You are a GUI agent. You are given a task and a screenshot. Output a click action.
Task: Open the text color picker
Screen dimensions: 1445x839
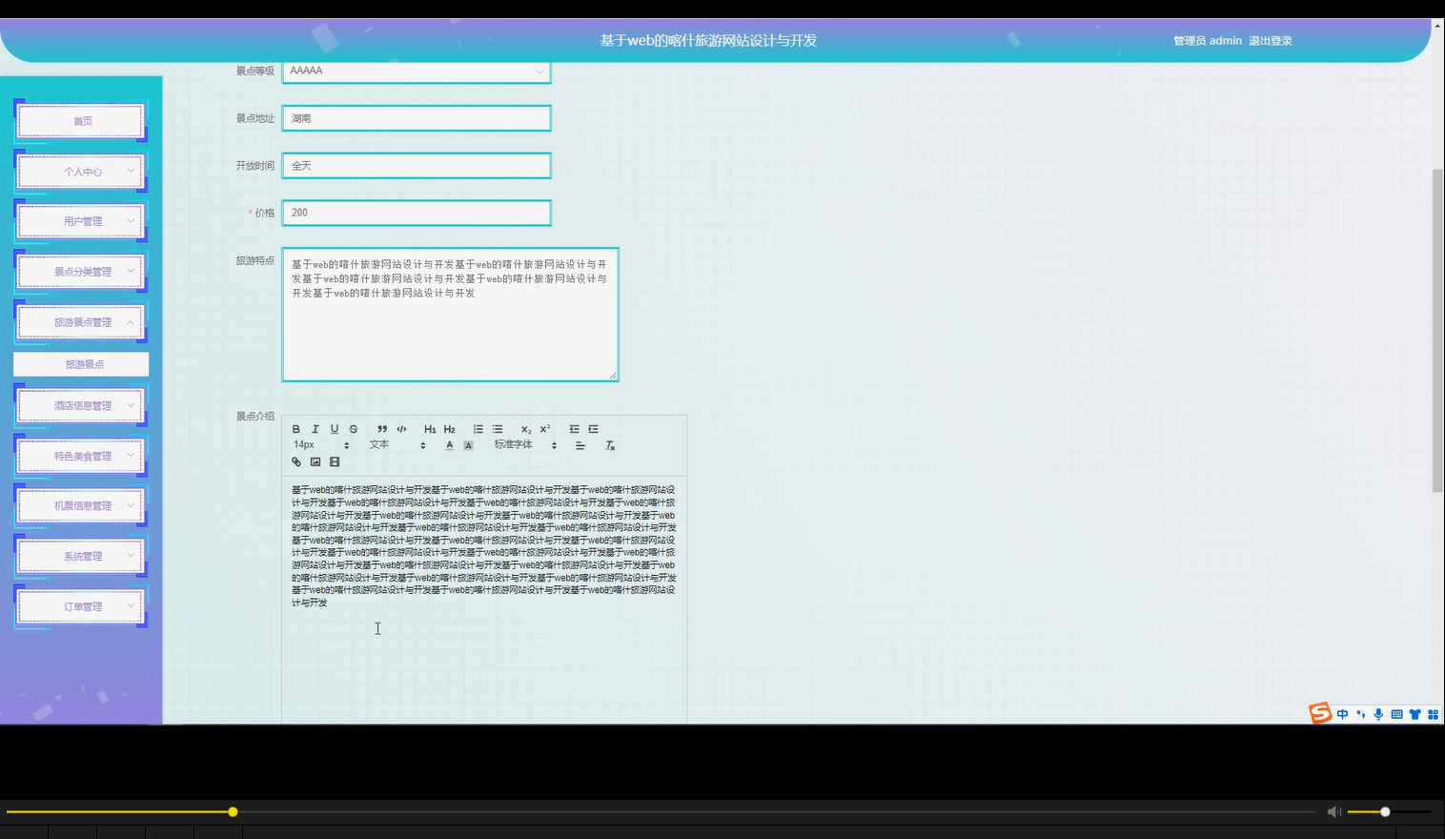450,445
